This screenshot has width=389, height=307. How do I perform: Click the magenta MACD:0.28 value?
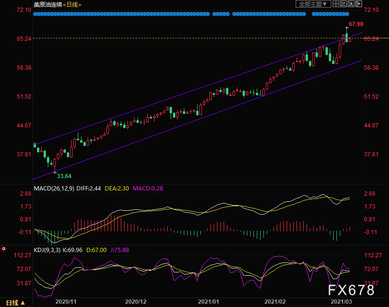click(x=148, y=189)
